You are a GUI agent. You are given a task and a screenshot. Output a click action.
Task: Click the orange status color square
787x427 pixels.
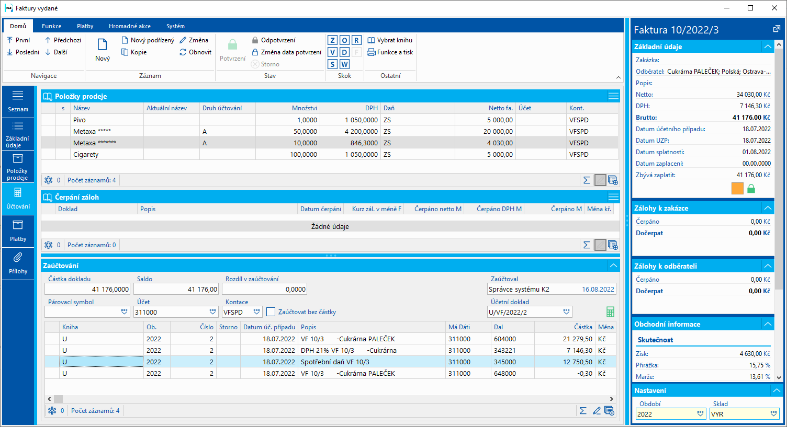tap(737, 189)
